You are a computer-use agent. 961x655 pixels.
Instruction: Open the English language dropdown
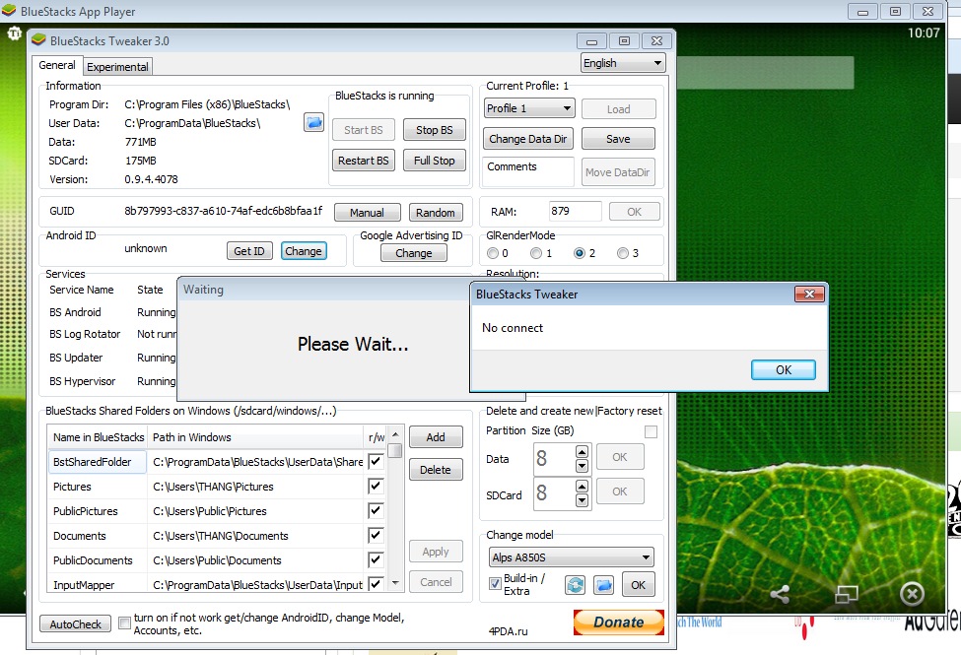click(623, 63)
